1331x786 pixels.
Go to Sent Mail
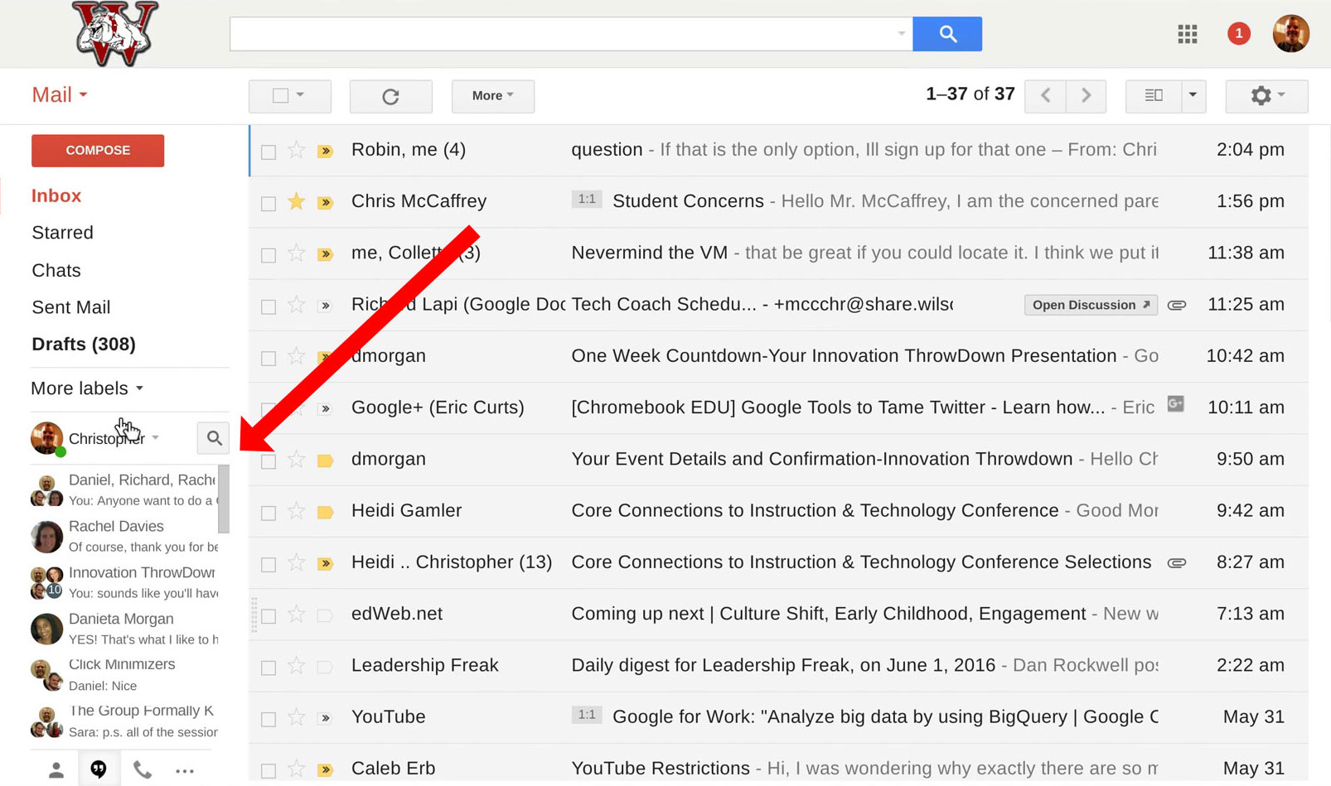[70, 307]
